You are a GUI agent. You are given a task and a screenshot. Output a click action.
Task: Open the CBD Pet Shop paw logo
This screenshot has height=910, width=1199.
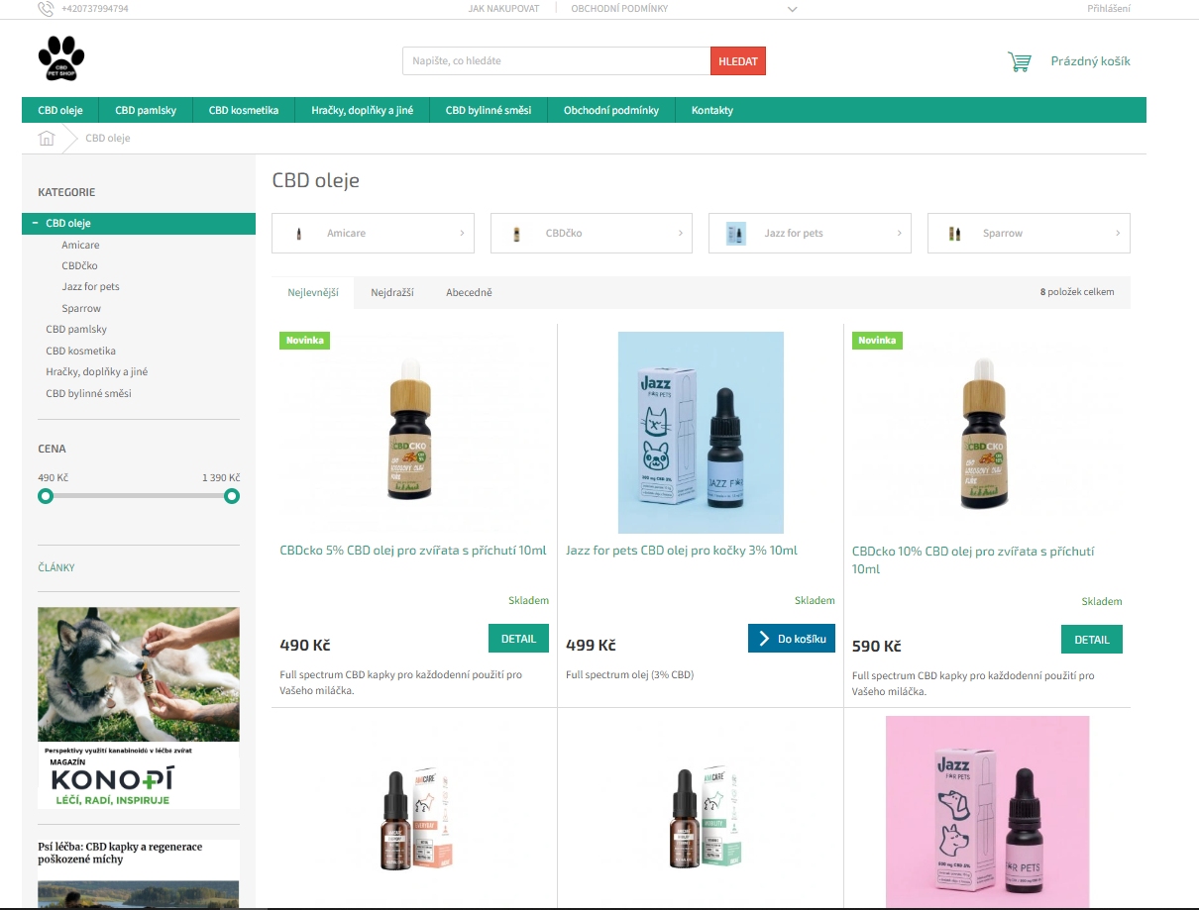click(x=61, y=58)
